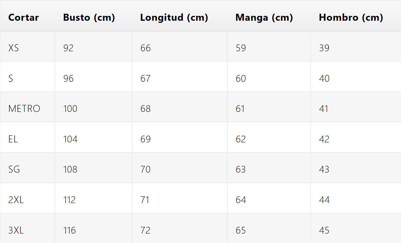Select the EL size cell
This screenshot has height=243, width=401.
click(13, 139)
